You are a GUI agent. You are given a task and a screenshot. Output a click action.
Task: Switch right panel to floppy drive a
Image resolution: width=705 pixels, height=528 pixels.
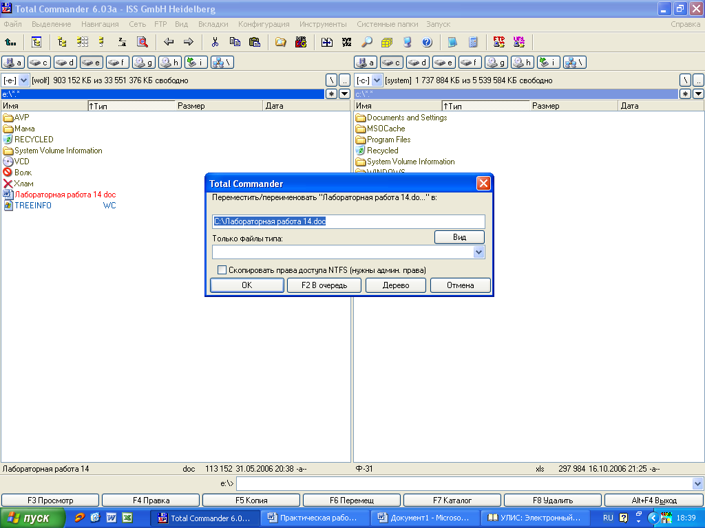366,63
